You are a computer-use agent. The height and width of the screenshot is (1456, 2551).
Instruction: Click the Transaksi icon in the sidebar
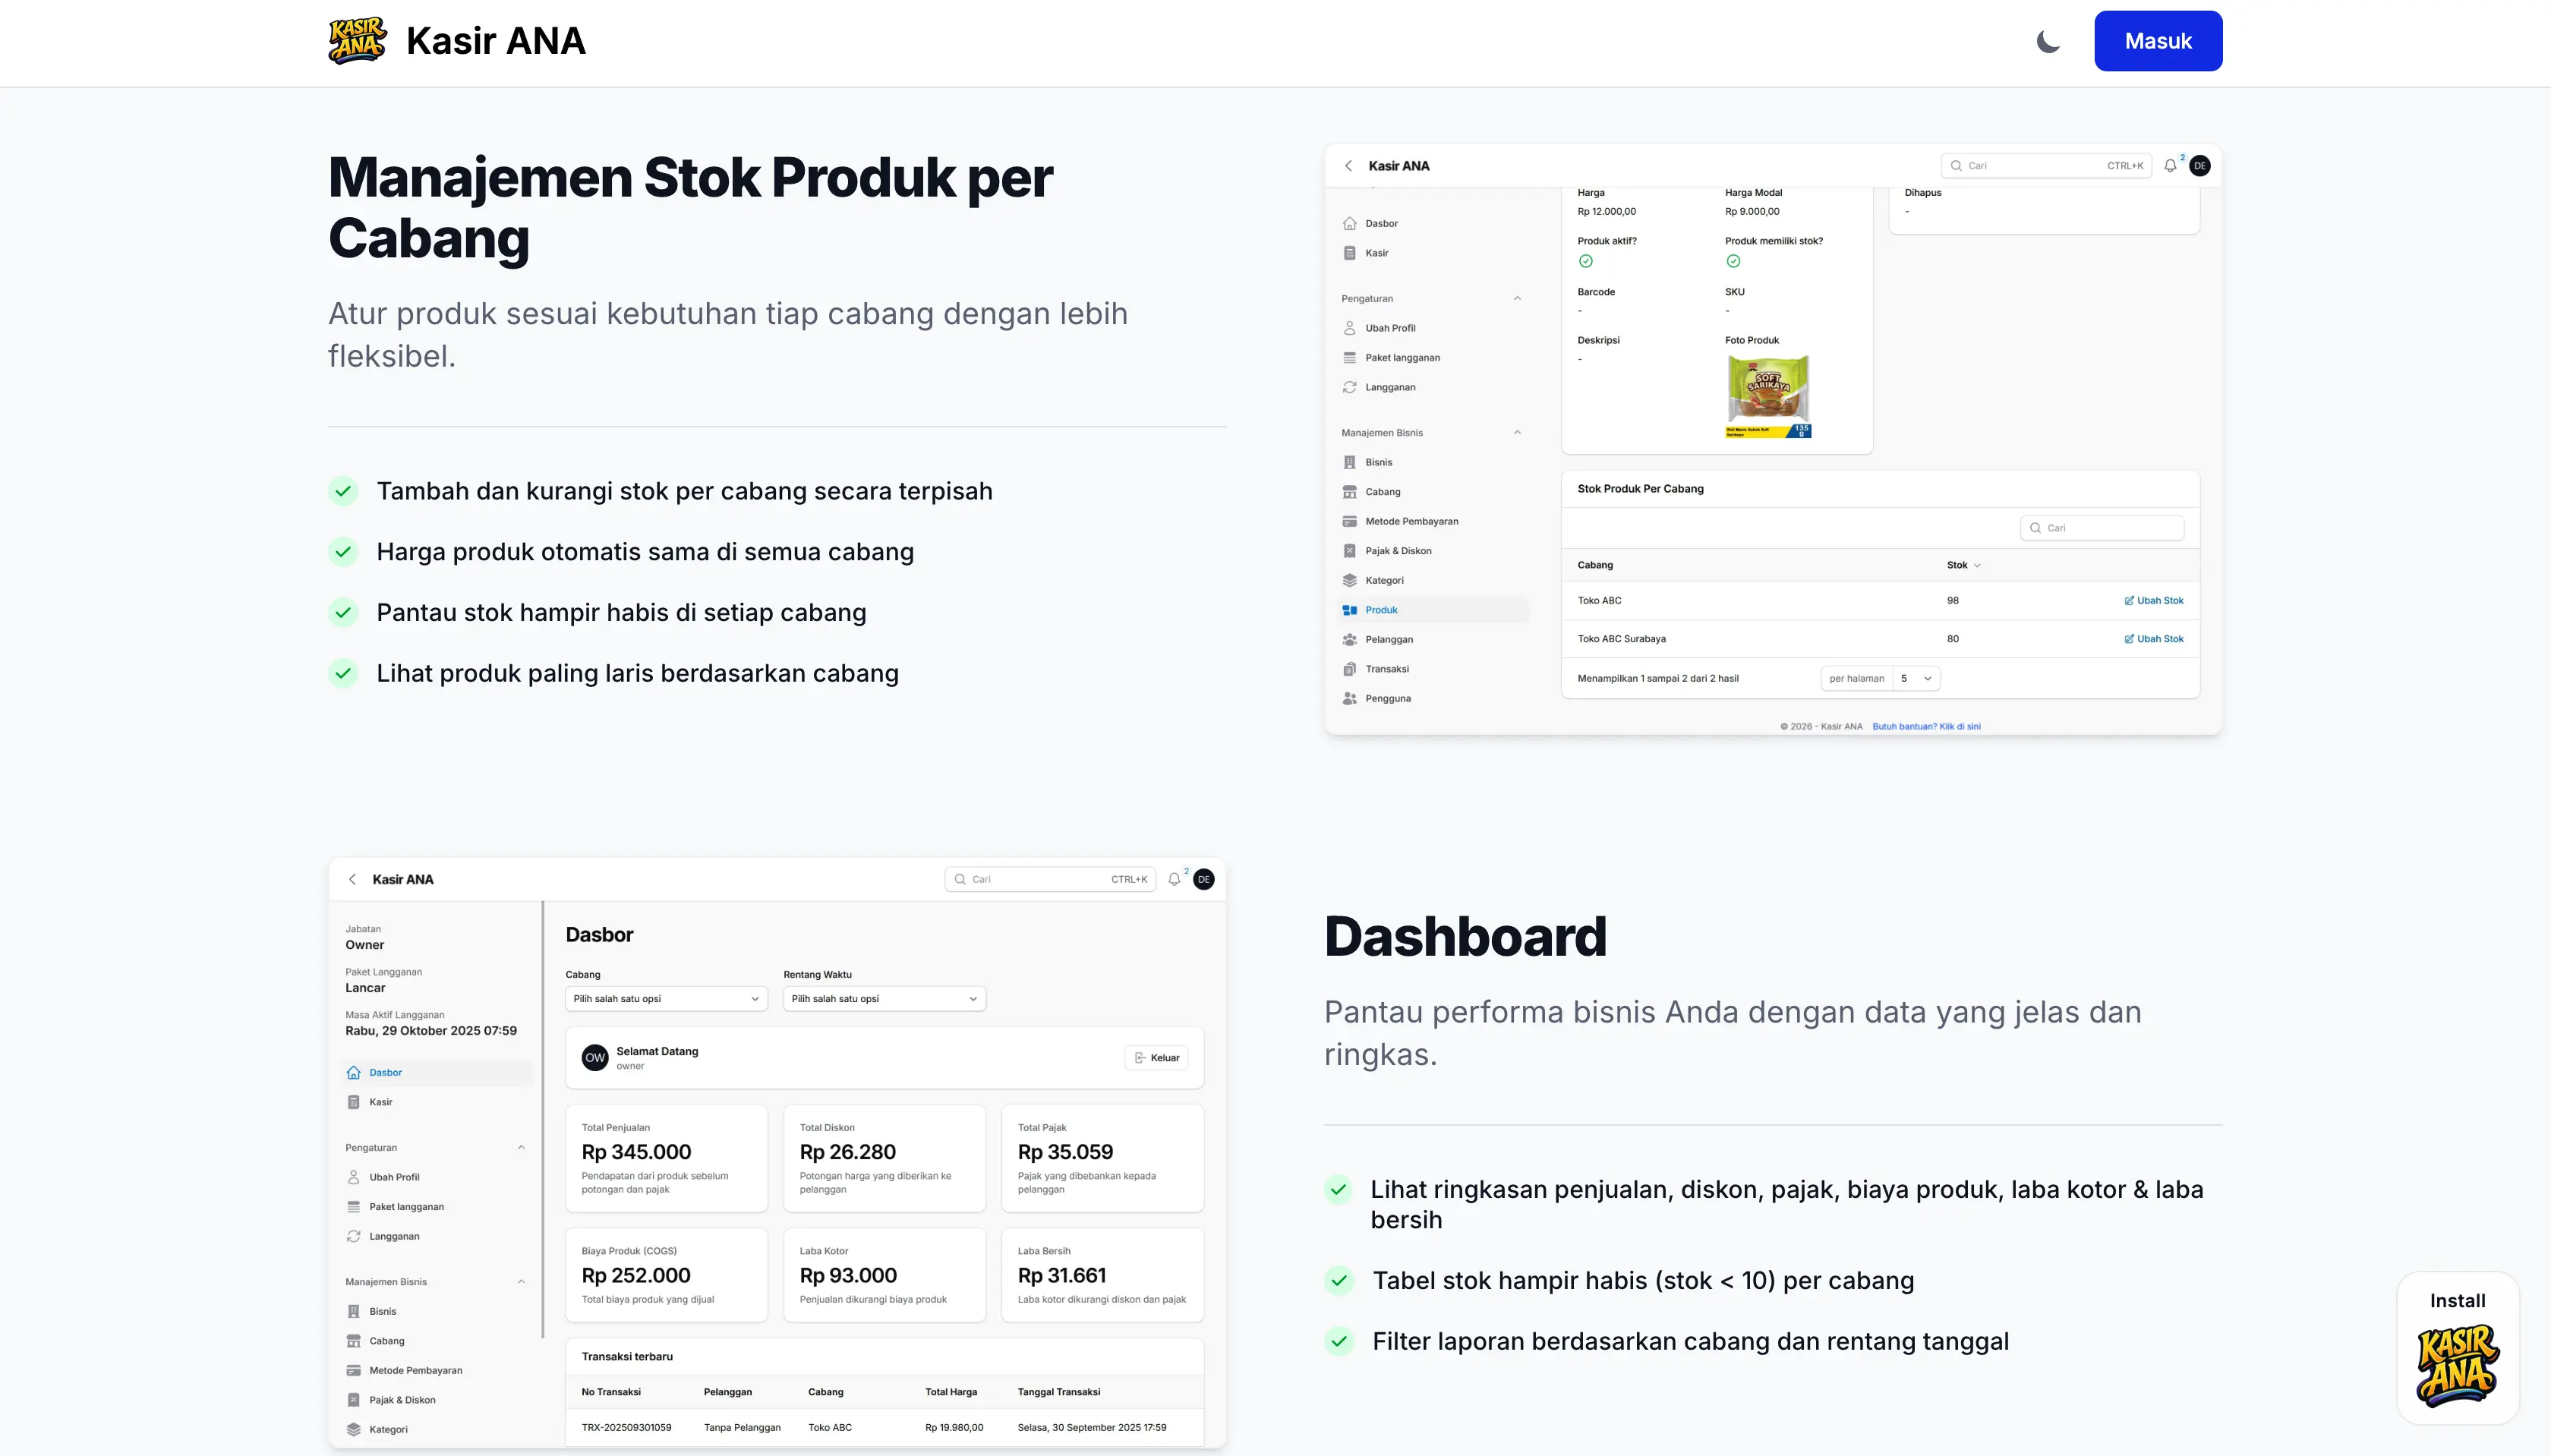[1349, 669]
